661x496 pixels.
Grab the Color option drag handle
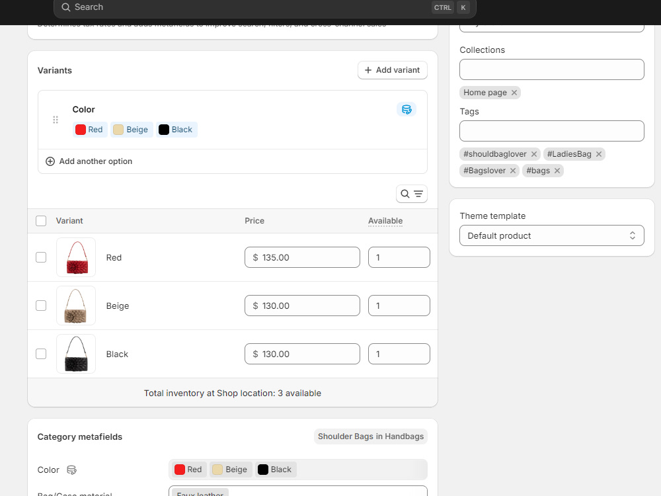point(56,120)
